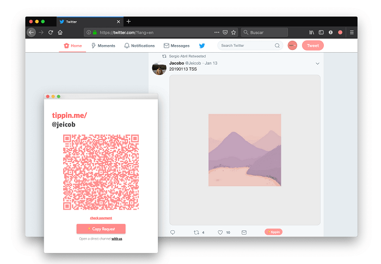The image size is (381, 264).
Task: Open the Firefox library icon
Action: (x=311, y=32)
